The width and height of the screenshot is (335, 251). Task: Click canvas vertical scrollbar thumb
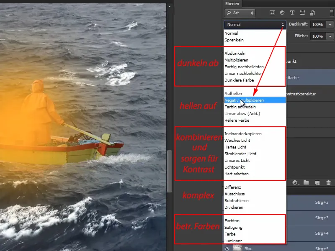[x=170, y=171]
